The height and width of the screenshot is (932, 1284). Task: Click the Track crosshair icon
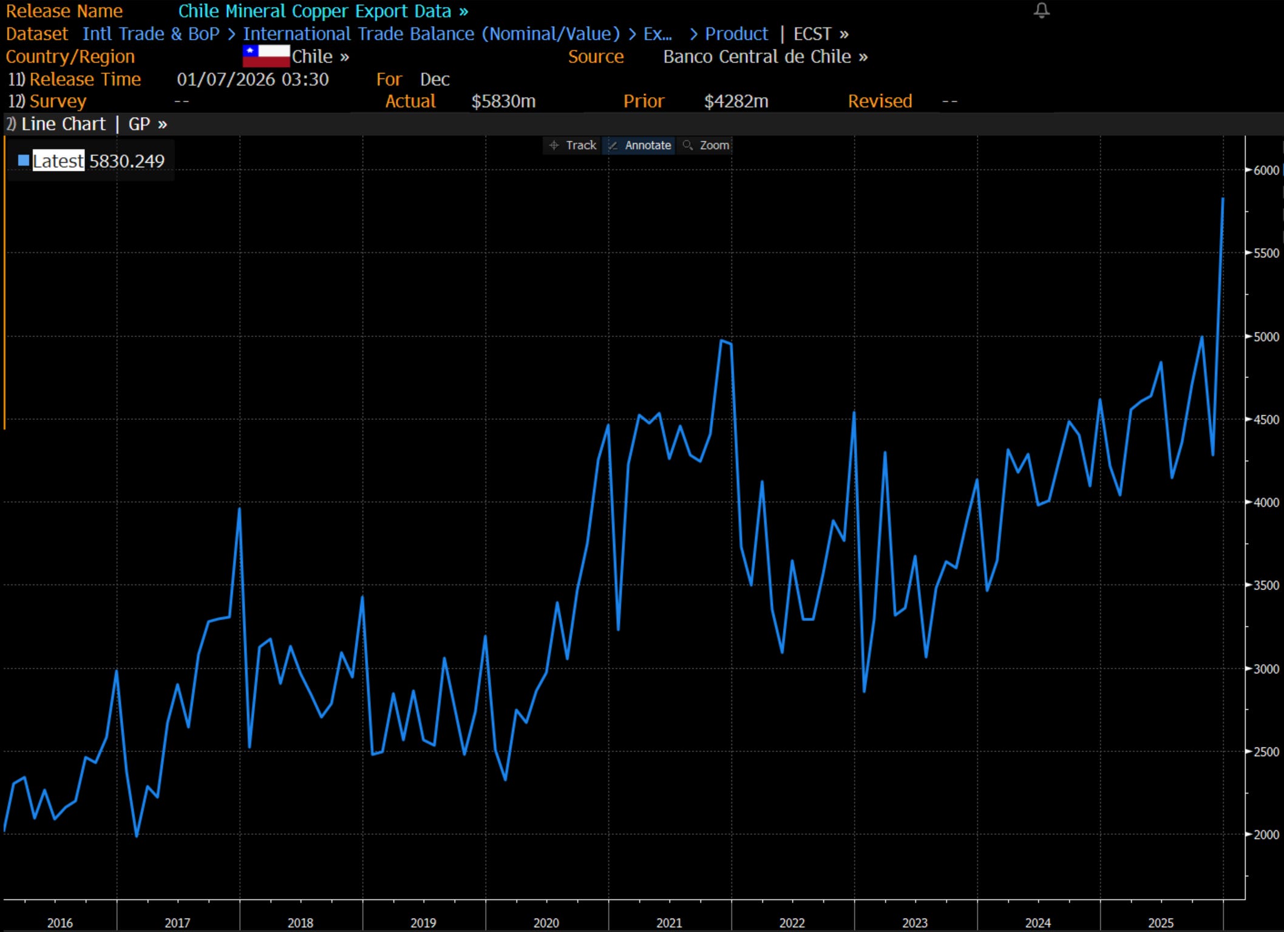click(x=554, y=146)
